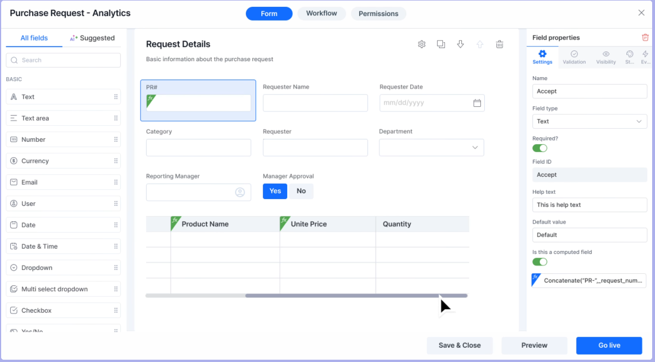The image size is (655, 362).
Task: Toggle the Required? switch
Action: tap(540, 148)
